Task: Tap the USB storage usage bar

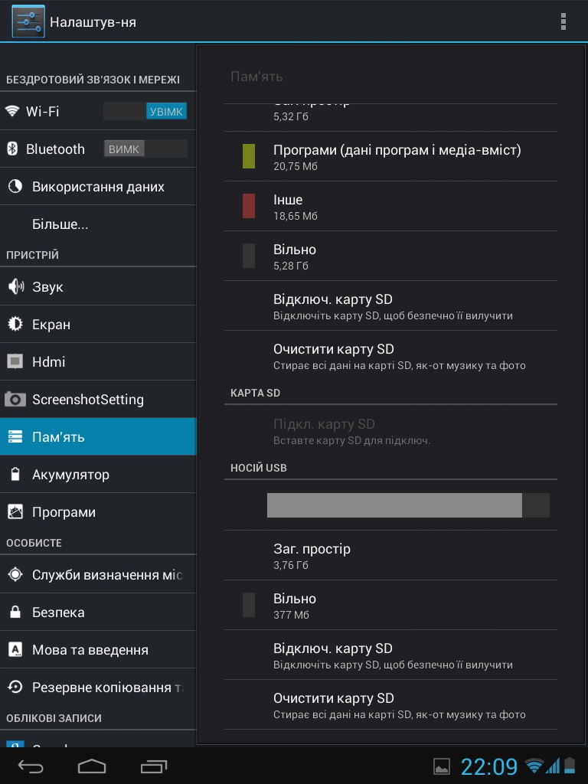Action: (408, 505)
